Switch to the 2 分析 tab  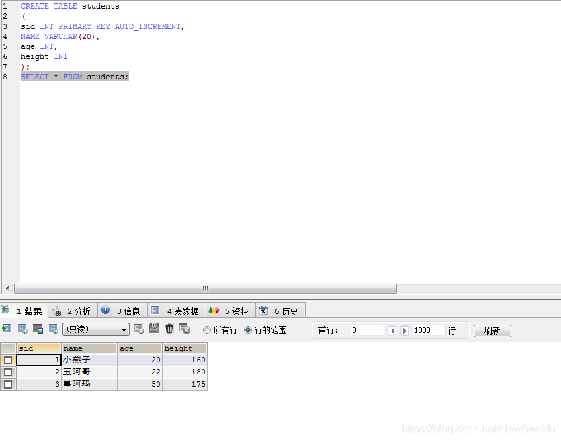tap(73, 311)
